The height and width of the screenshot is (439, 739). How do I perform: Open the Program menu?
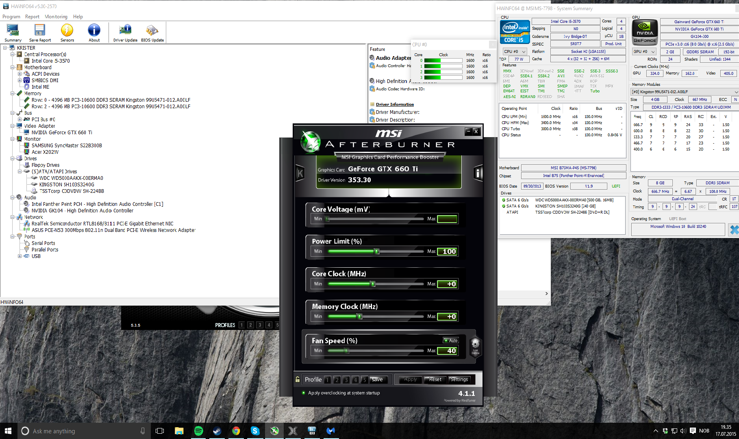tap(11, 17)
